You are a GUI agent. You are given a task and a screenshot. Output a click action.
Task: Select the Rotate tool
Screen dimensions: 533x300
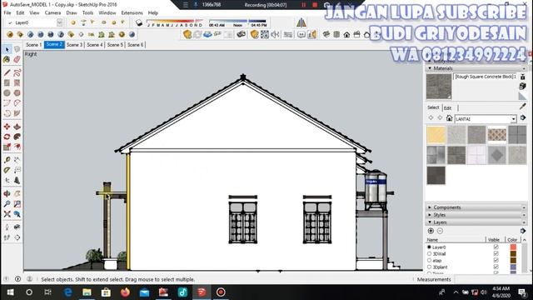[x=7, y=137]
